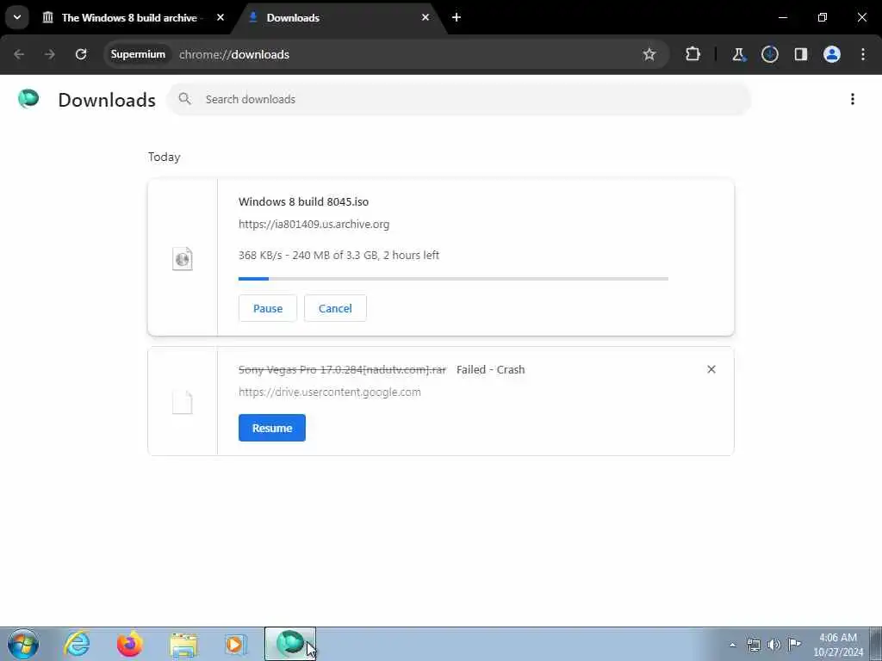The image size is (882, 661).
Task: Resume the failed Sony Vegas download
Action: point(271,428)
